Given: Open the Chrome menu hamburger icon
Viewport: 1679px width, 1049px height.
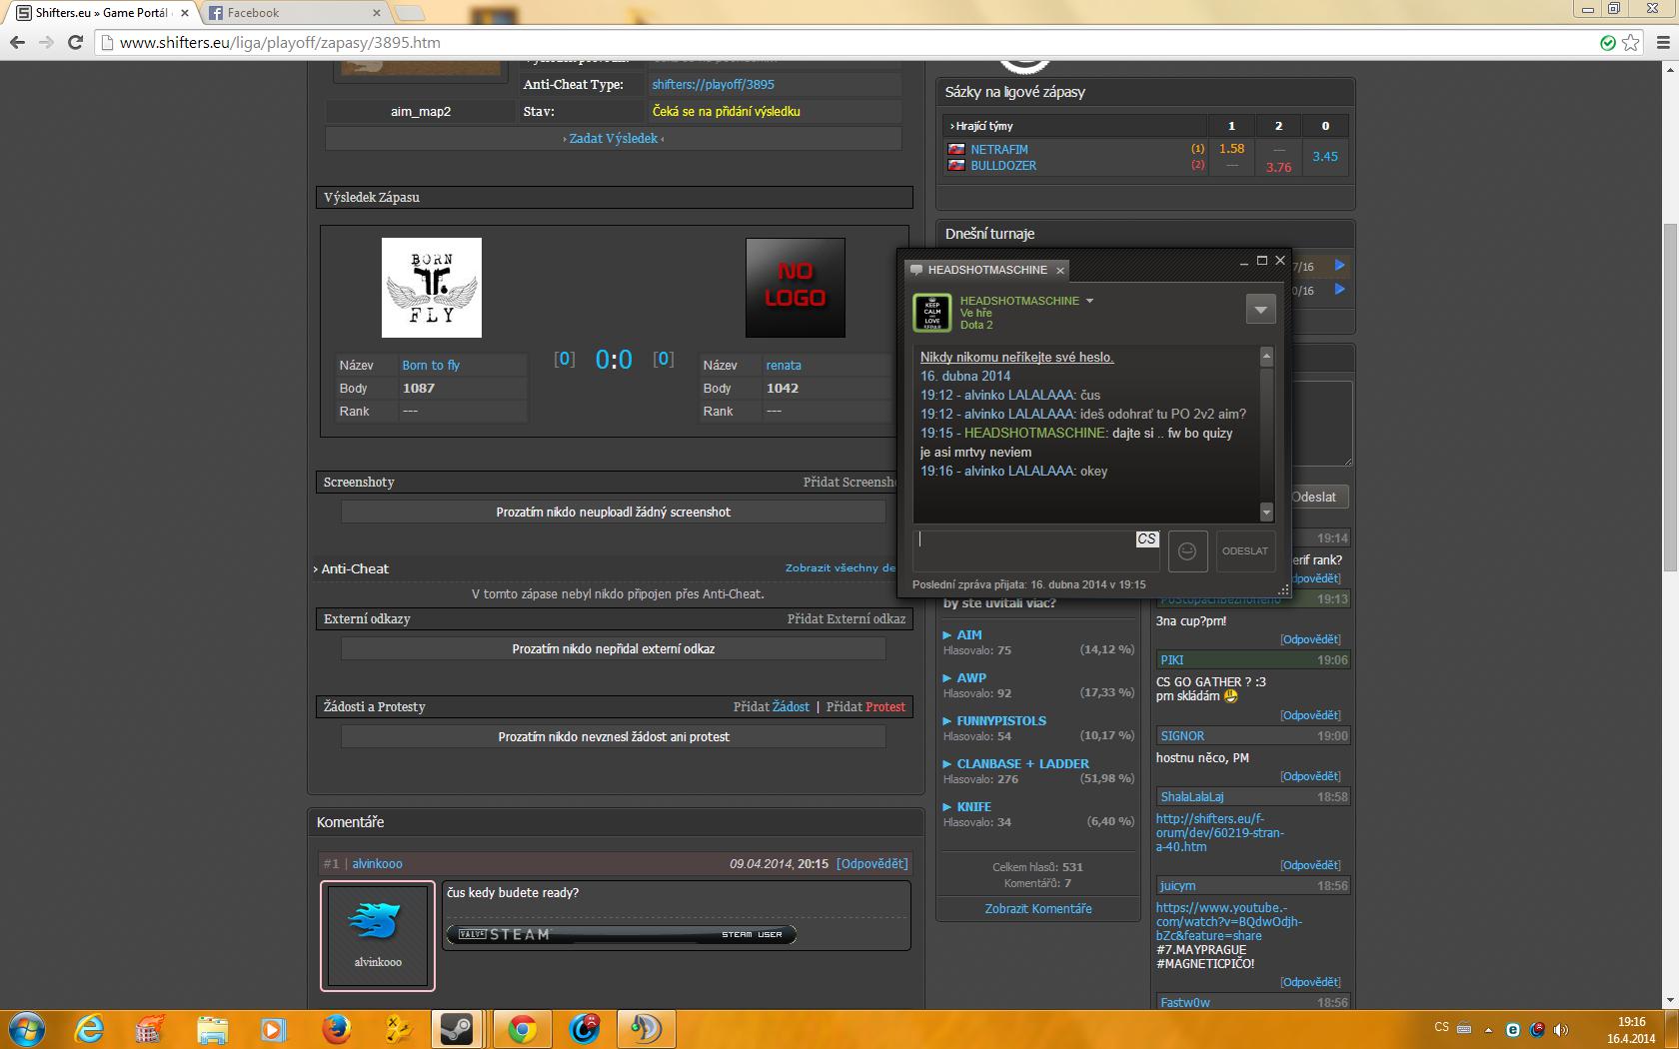Looking at the screenshot, I should tap(1663, 43).
